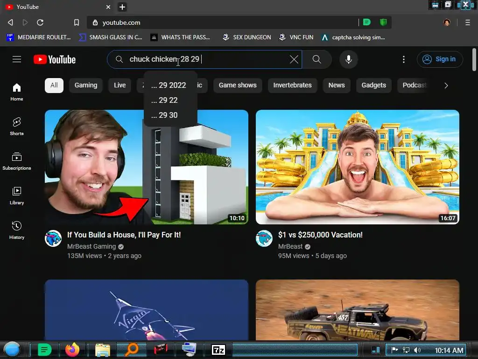Open the browser main menu
This screenshot has width=478, height=359.
pos(467,22)
